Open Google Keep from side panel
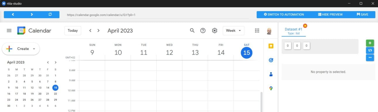This screenshot has width=378, height=112. (x=271, y=46)
